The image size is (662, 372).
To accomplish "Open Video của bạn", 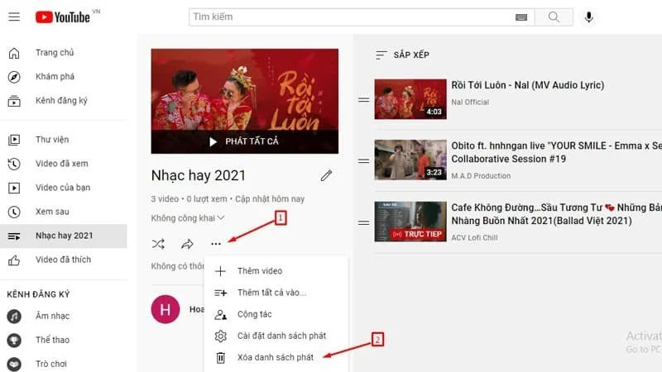I will [64, 188].
